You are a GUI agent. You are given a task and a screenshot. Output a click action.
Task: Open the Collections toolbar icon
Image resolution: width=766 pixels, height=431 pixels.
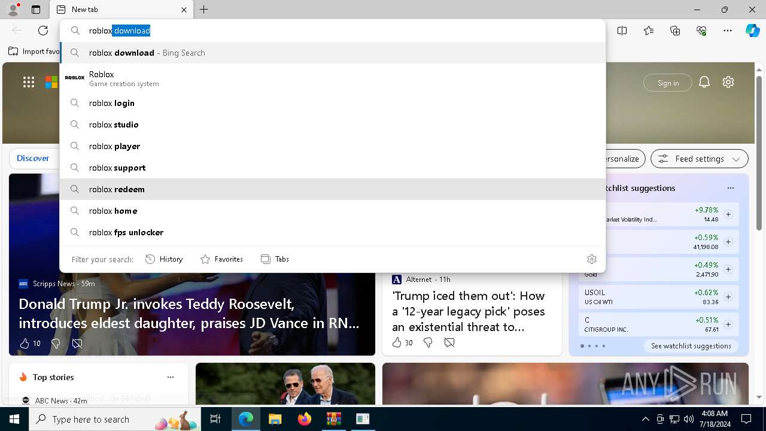675,31
